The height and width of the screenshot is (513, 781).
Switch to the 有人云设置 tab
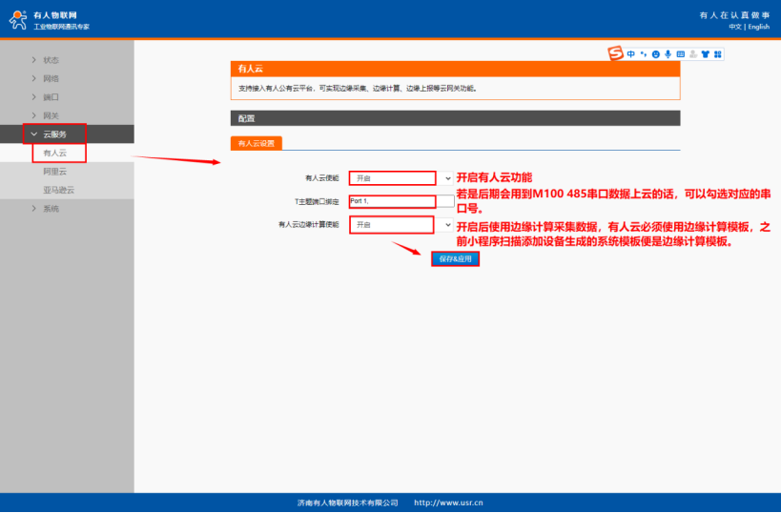click(x=256, y=143)
